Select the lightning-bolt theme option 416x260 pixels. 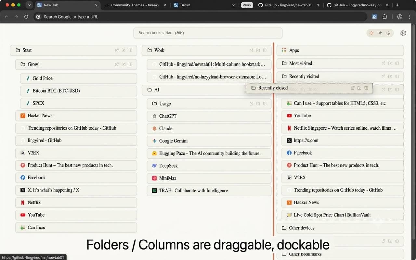[x=380, y=33]
